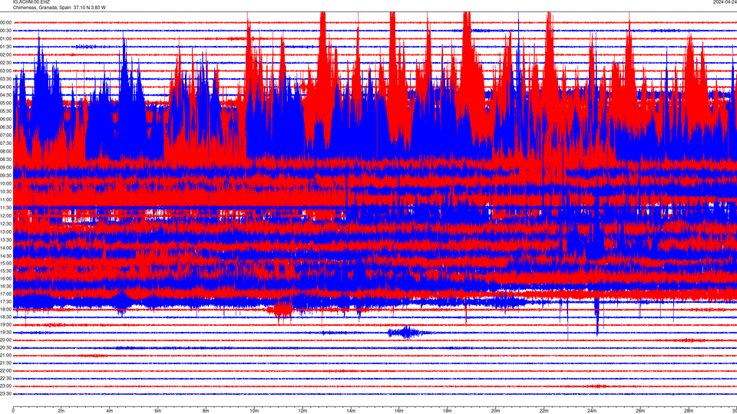The width and height of the screenshot is (737, 414).
Task: Select the 21:00 time row label
Action: coord(5,355)
